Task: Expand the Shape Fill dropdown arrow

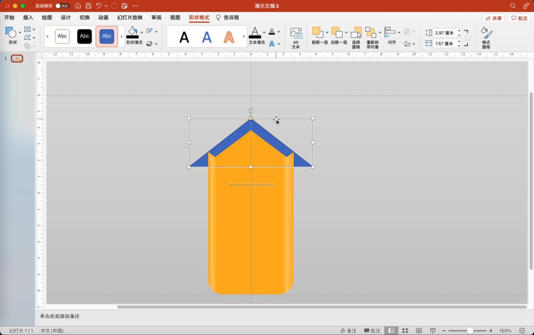Action: point(142,33)
